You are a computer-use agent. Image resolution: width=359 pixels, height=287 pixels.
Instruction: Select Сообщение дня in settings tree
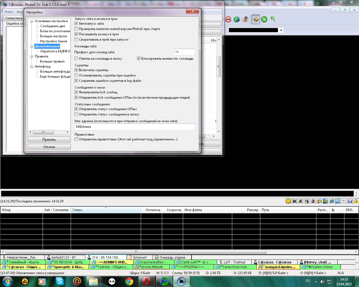(52, 26)
